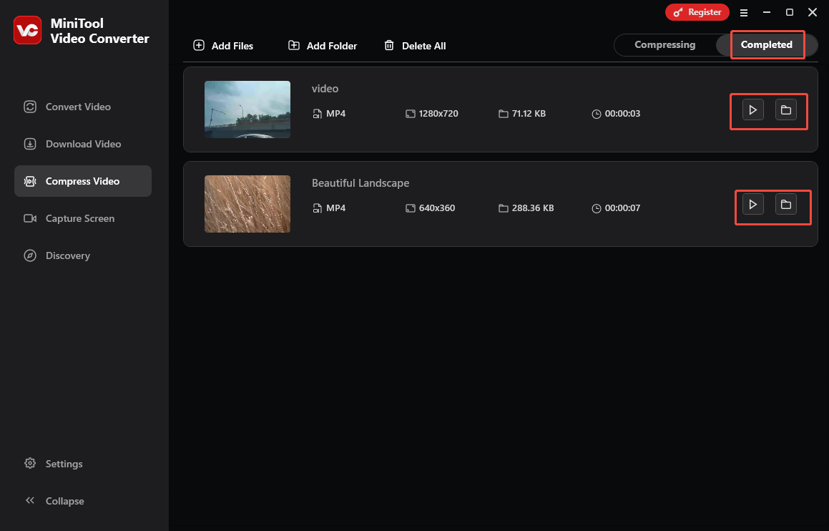Viewport: 829px width, 531px height.
Task: Play the Beautiful Landscape video
Action: pos(753,204)
